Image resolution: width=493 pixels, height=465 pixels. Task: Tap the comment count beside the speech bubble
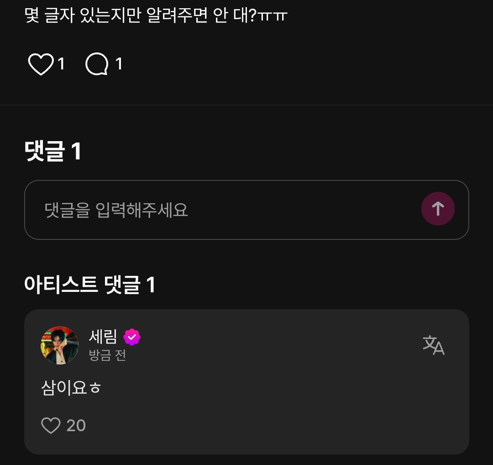coord(119,64)
